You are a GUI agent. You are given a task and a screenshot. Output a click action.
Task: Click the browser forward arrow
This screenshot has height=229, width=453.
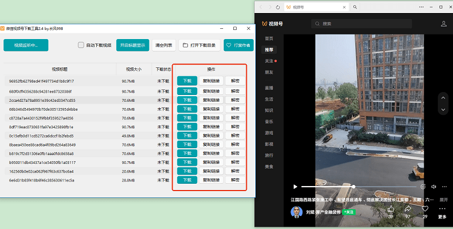(x=270, y=7)
